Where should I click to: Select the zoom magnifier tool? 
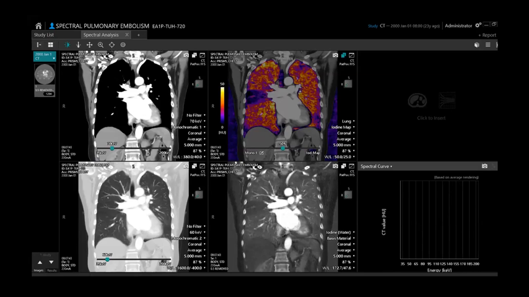(100, 45)
